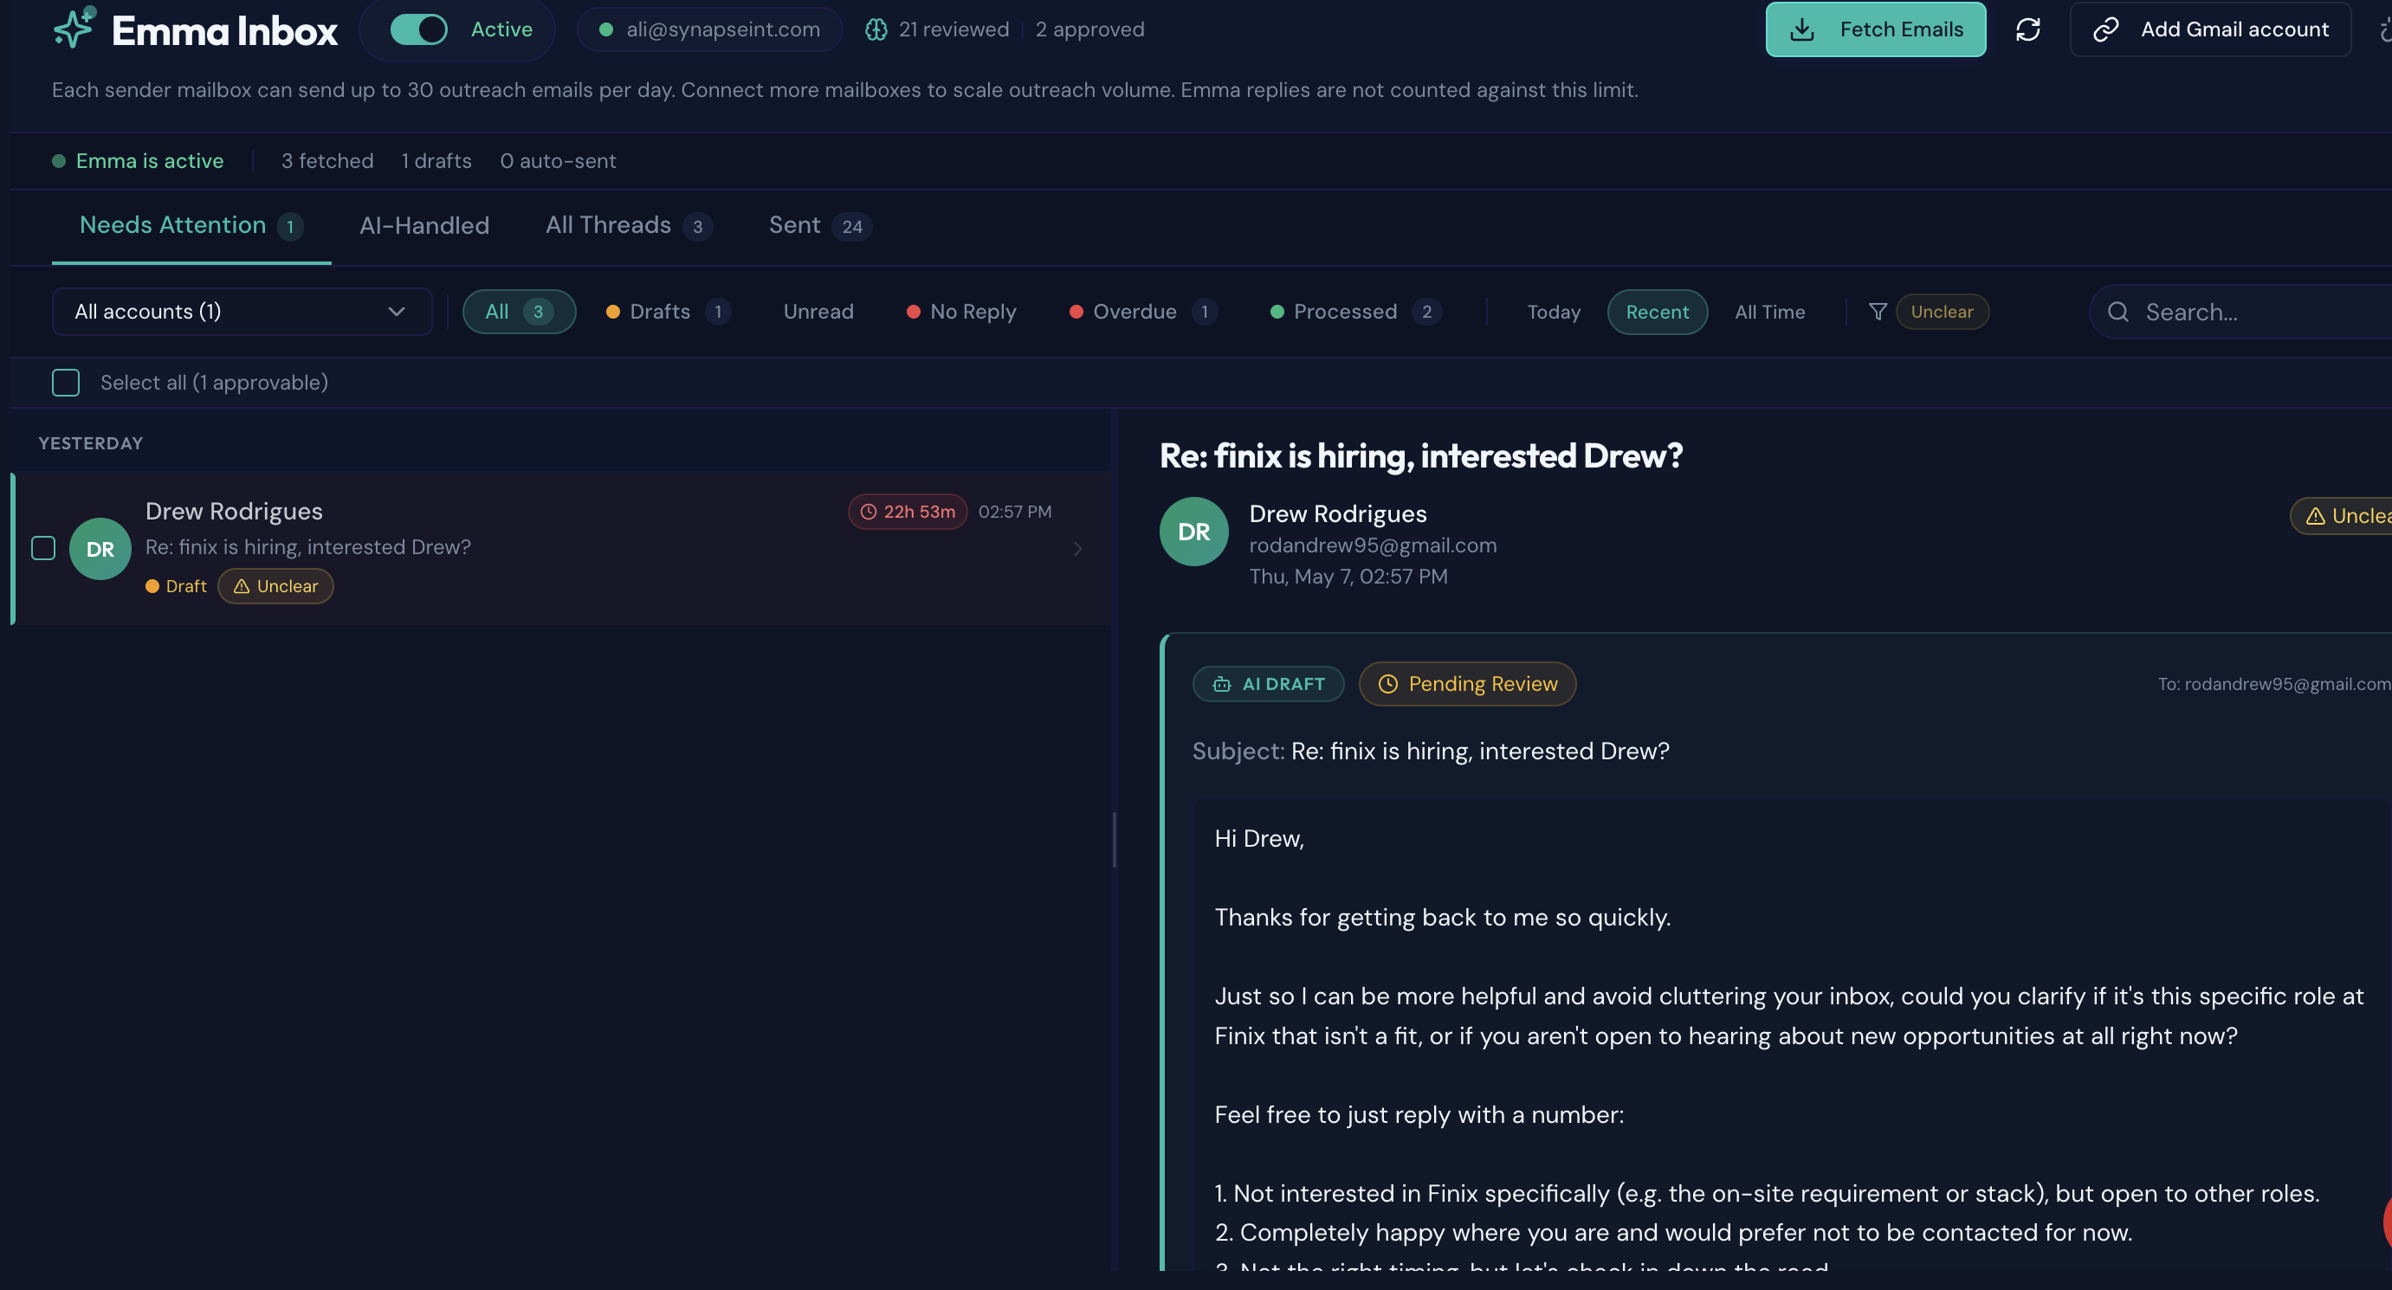Switch to the AI-Handled tab
Viewport: 2392px width, 1290px height.
tap(424, 225)
